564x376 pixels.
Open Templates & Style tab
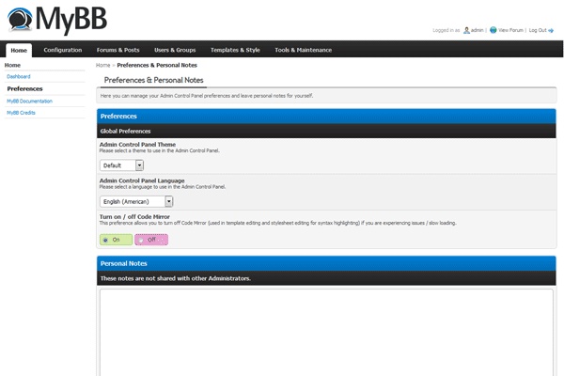pyautogui.click(x=235, y=50)
